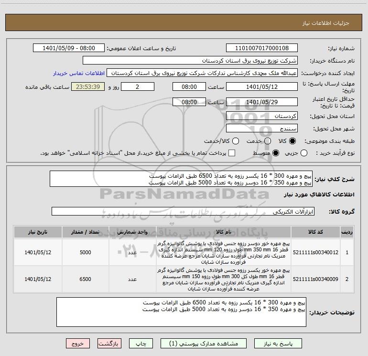Click the single-threaded bolt product name in row 2

(x=224, y=279)
